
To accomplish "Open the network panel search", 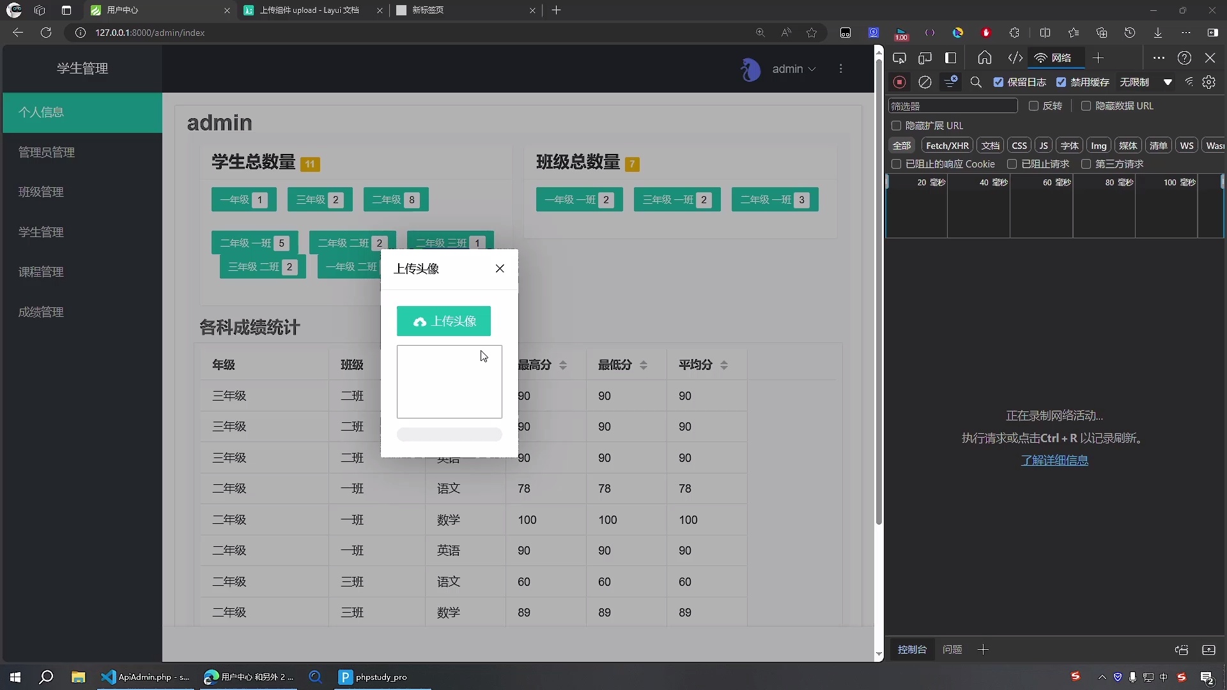I will (x=976, y=82).
